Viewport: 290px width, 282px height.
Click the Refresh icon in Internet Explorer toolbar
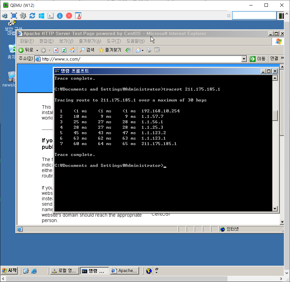tap(64, 50)
